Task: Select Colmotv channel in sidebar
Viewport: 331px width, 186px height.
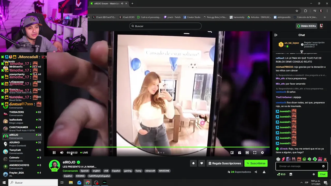Action: pos(22,159)
